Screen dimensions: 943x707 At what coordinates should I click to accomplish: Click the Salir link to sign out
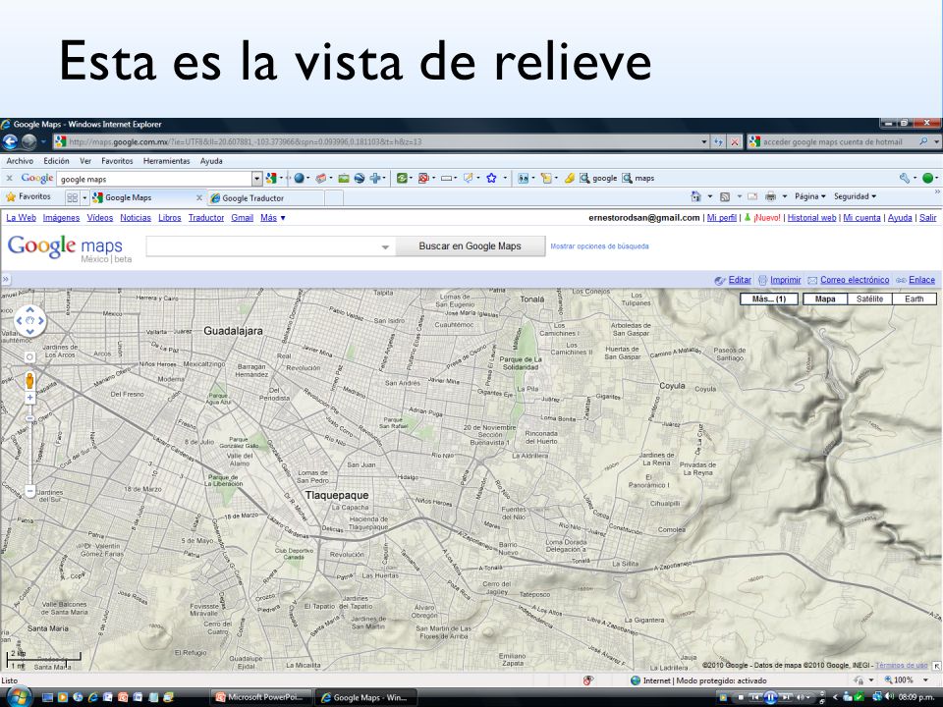tap(928, 218)
